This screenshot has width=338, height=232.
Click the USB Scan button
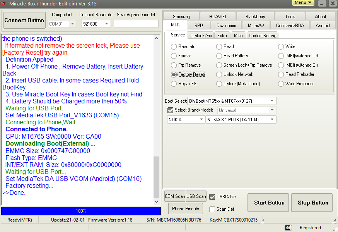click(196, 196)
